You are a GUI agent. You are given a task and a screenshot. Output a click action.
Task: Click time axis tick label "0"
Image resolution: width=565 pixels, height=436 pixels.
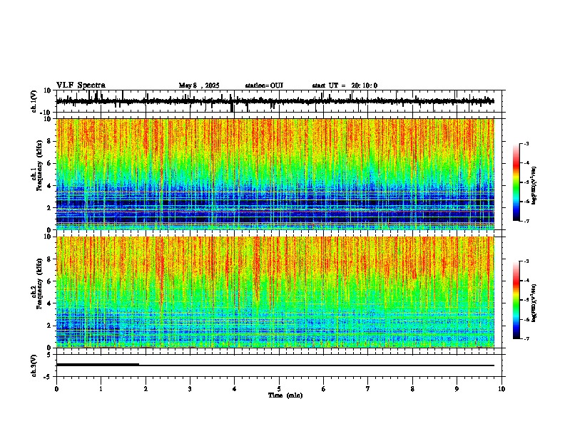click(x=56, y=389)
